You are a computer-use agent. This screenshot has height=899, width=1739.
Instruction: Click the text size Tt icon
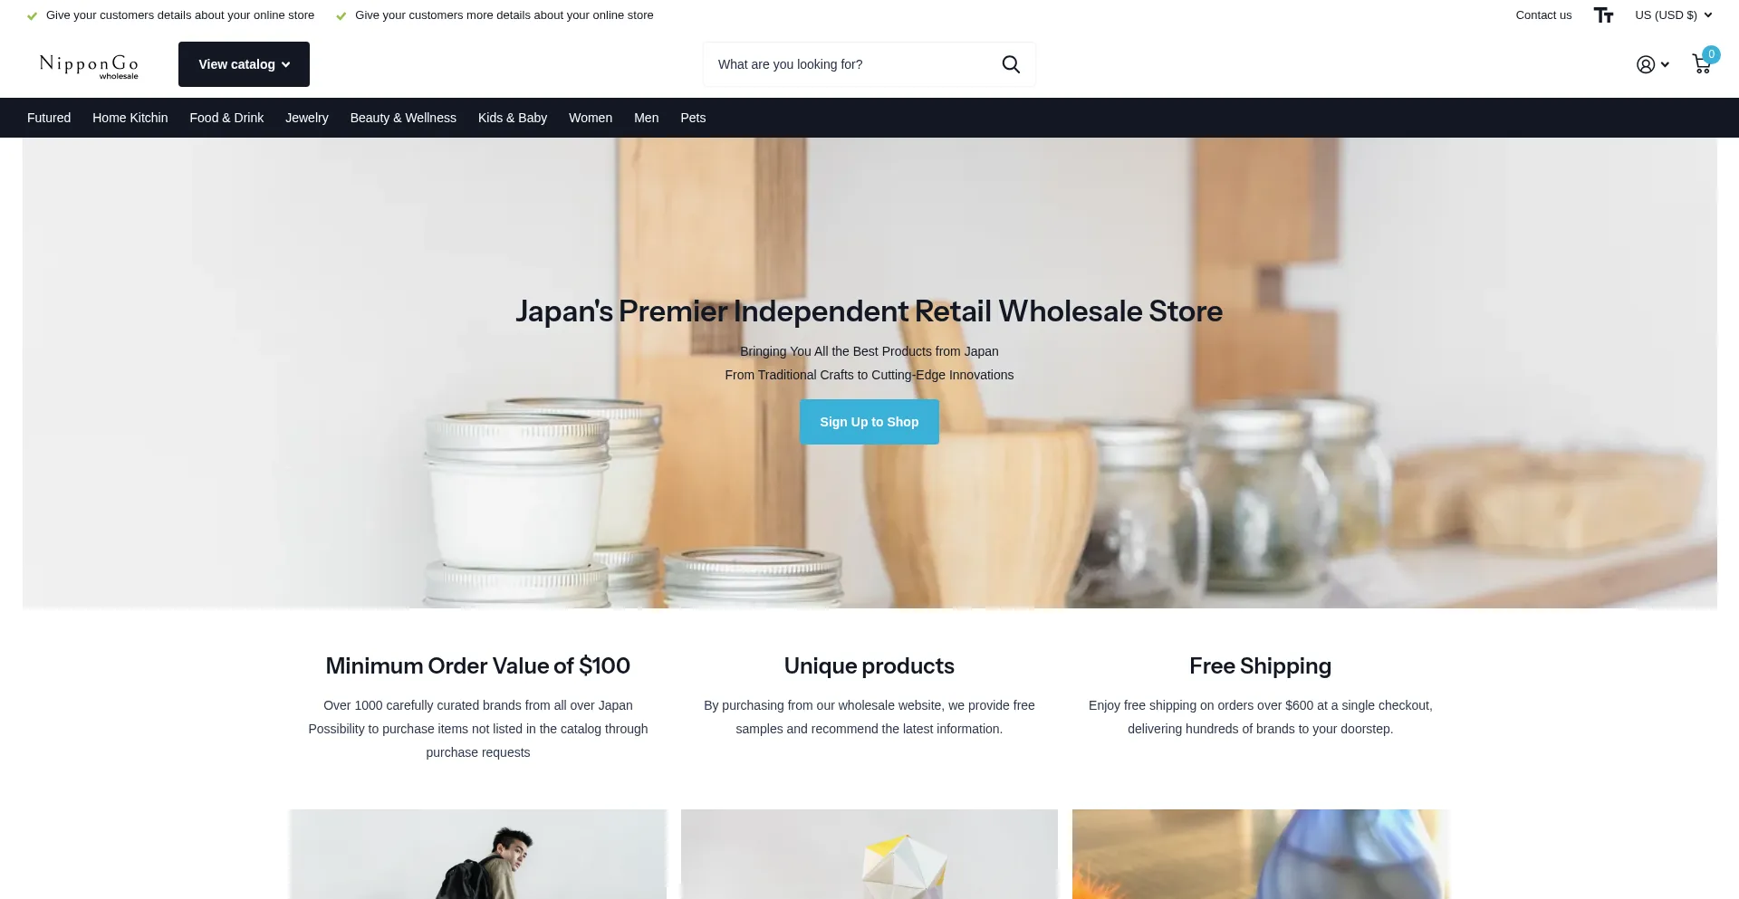tap(1603, 15)
